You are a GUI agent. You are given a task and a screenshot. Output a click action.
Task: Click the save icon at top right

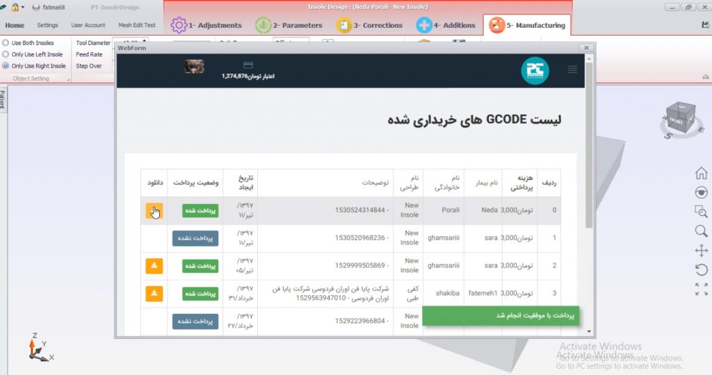click(x=706, y=26)
